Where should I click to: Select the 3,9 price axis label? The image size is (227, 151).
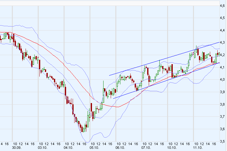(222, 92)
